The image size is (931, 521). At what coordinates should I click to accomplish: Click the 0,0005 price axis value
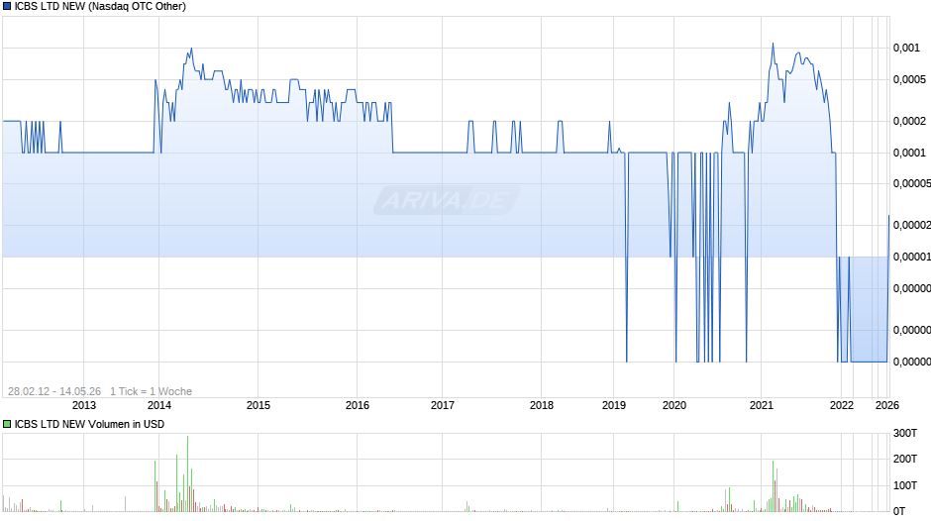pos(909,79)
